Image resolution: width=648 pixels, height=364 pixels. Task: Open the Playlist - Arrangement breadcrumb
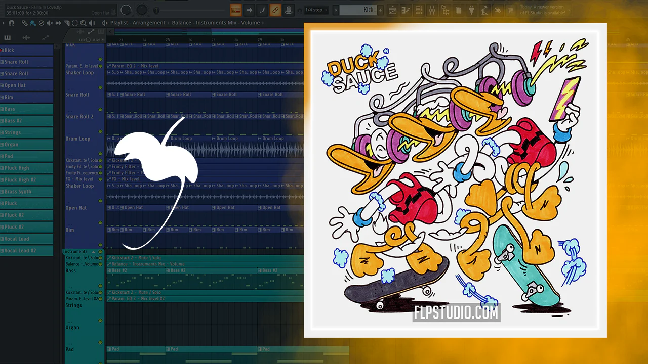[138, 23]
